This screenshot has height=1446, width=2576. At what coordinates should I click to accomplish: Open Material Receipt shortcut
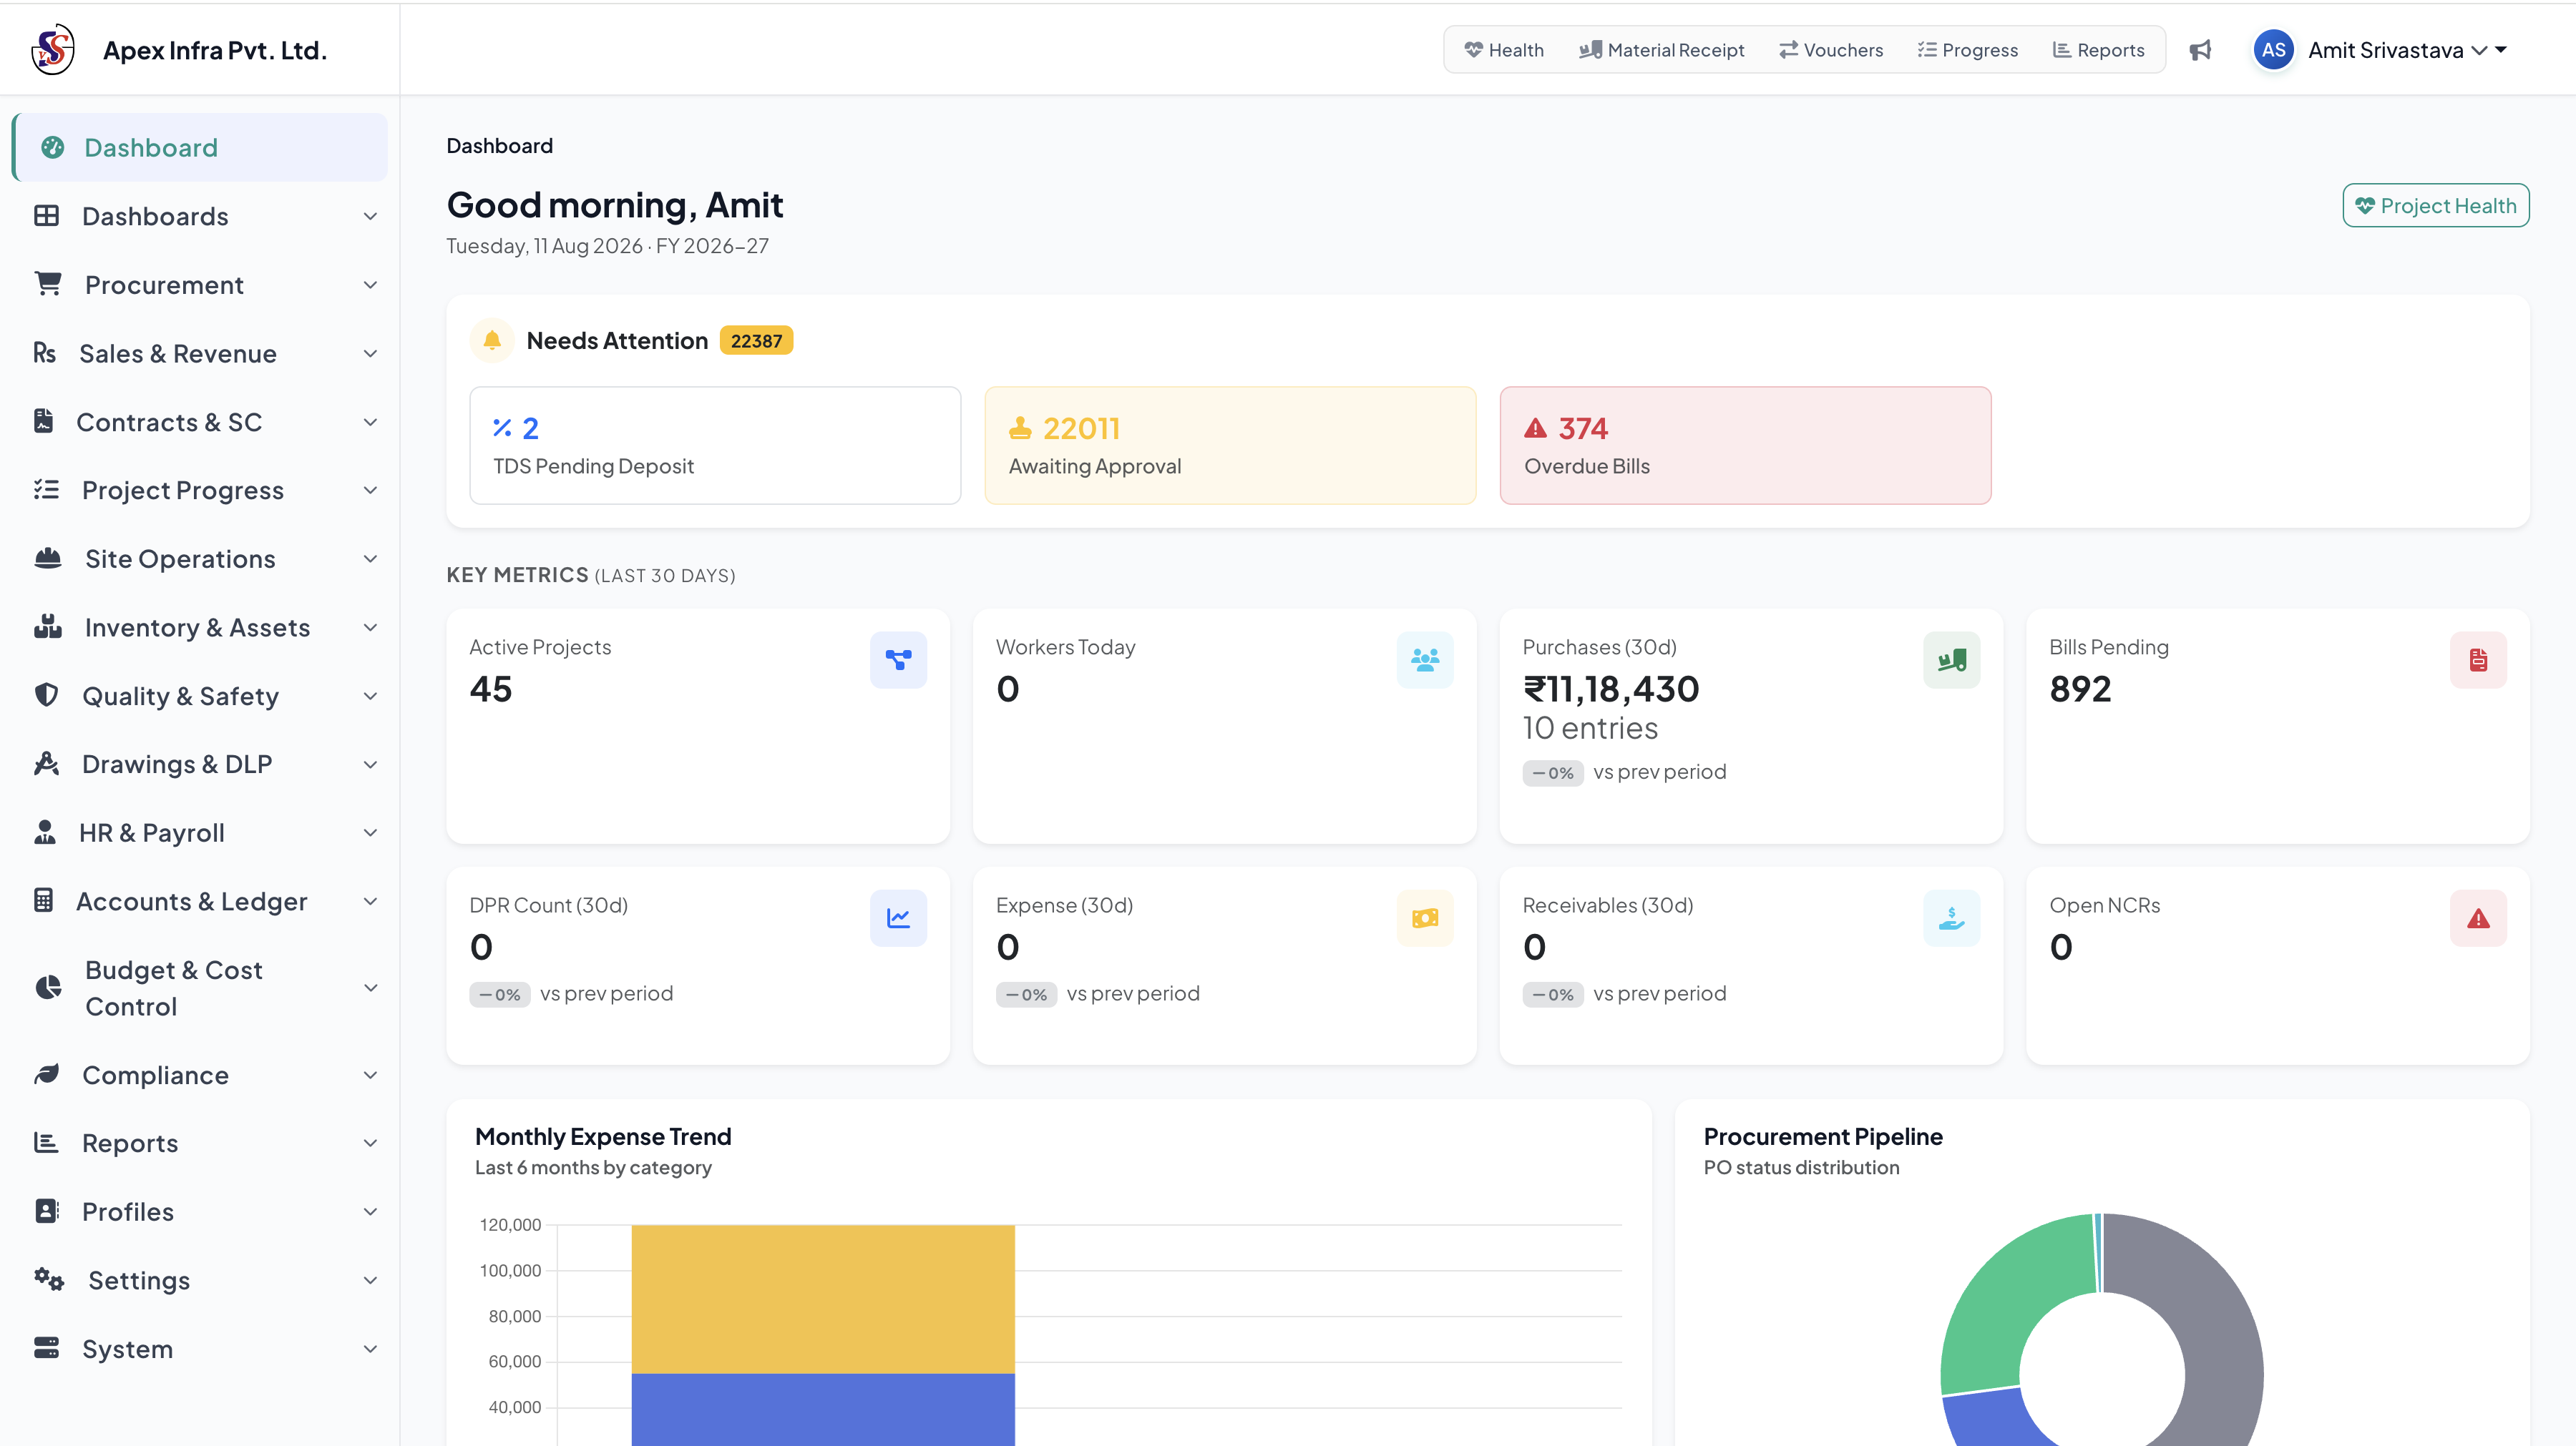pos(1661,50)
